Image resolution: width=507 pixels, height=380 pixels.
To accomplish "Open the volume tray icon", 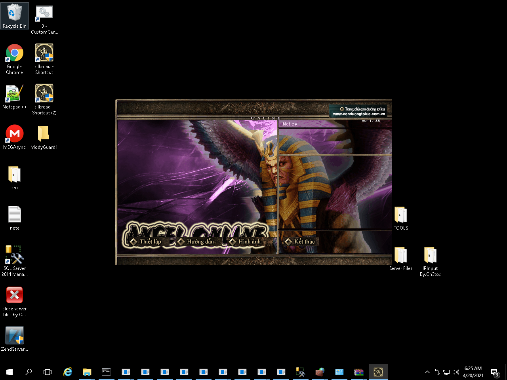I will (x=456, y=372).
